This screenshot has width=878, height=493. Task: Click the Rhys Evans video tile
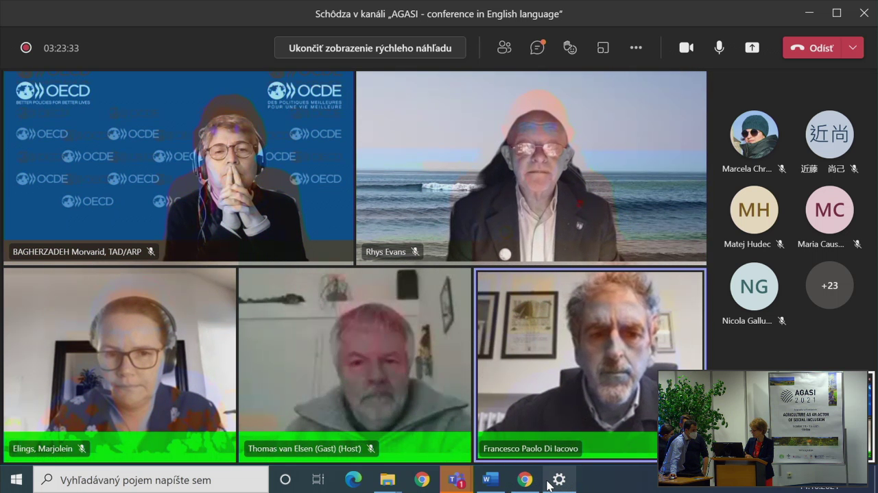(531, 167)
